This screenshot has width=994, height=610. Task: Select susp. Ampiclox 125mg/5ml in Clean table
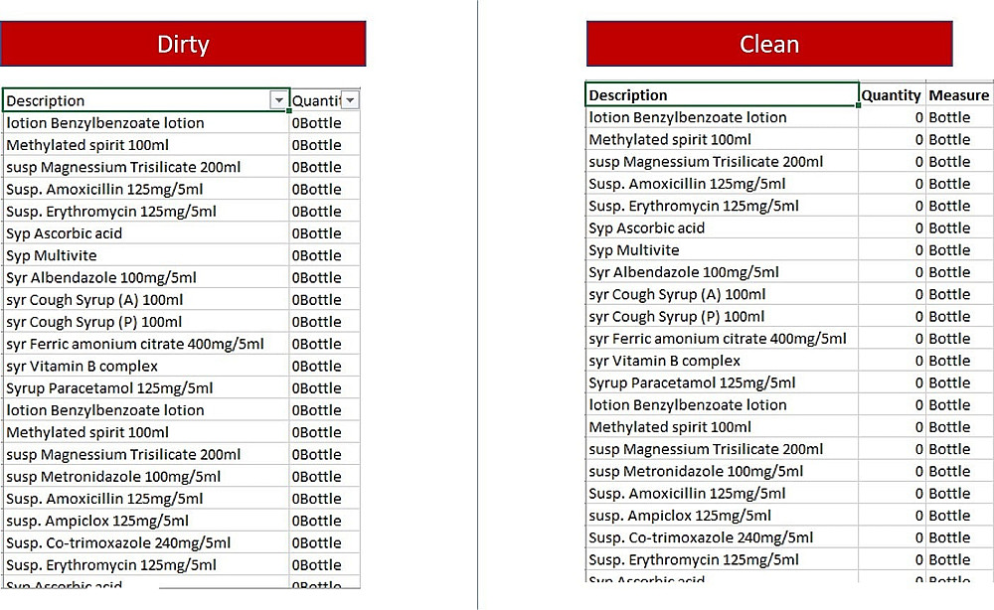pyautogui.click(x=721, y=516)
